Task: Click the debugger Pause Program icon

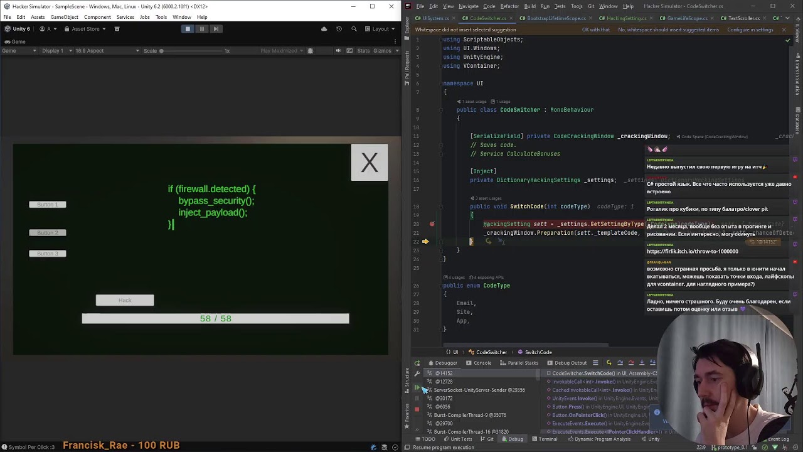Action: [x=417, y=398]
